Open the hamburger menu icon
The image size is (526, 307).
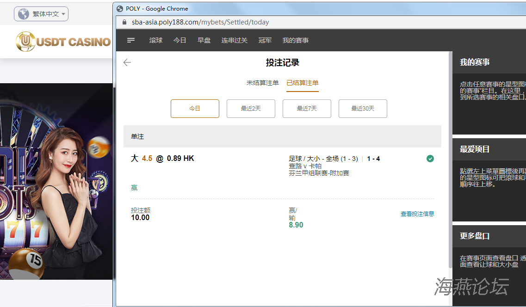tap(131, 40)
